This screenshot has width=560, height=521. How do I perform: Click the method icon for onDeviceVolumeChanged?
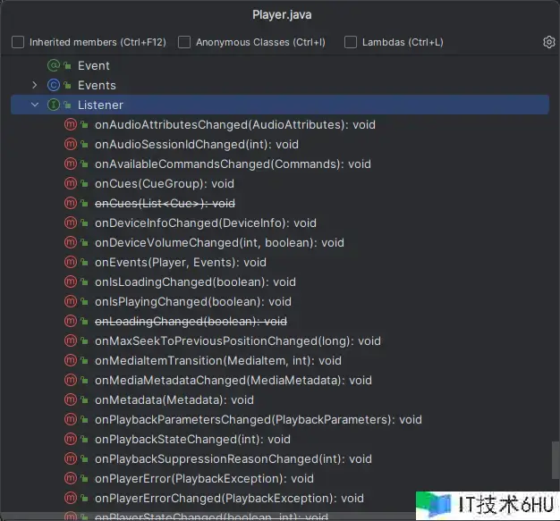pyautogui.click(x=71, y=242)
